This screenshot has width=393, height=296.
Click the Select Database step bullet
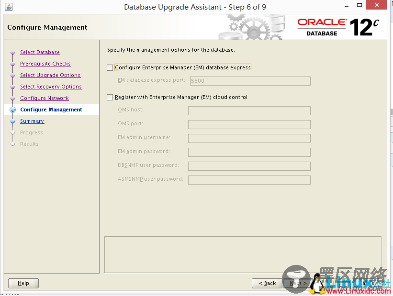point(12,53)
